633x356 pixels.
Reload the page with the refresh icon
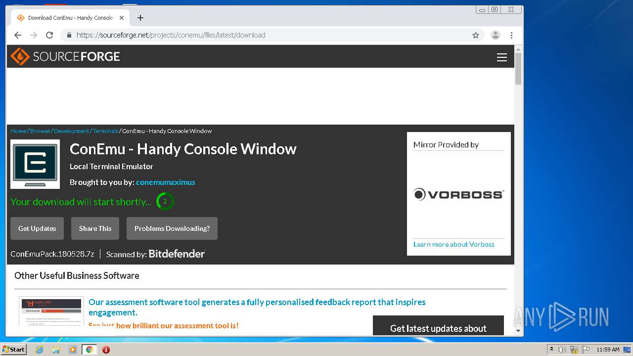click(49, 35)
